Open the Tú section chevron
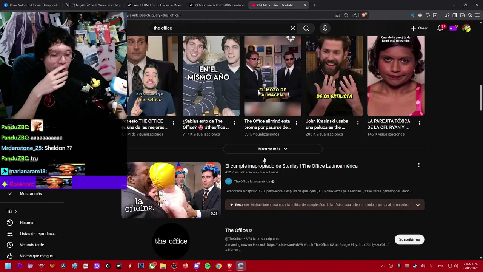The width and height of the screenshot is (483, 272). 16,212
